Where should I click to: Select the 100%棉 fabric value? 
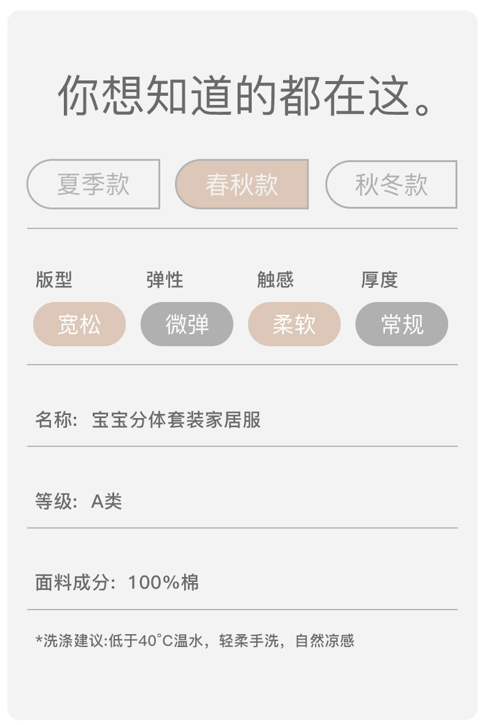[x=163, y=583]
